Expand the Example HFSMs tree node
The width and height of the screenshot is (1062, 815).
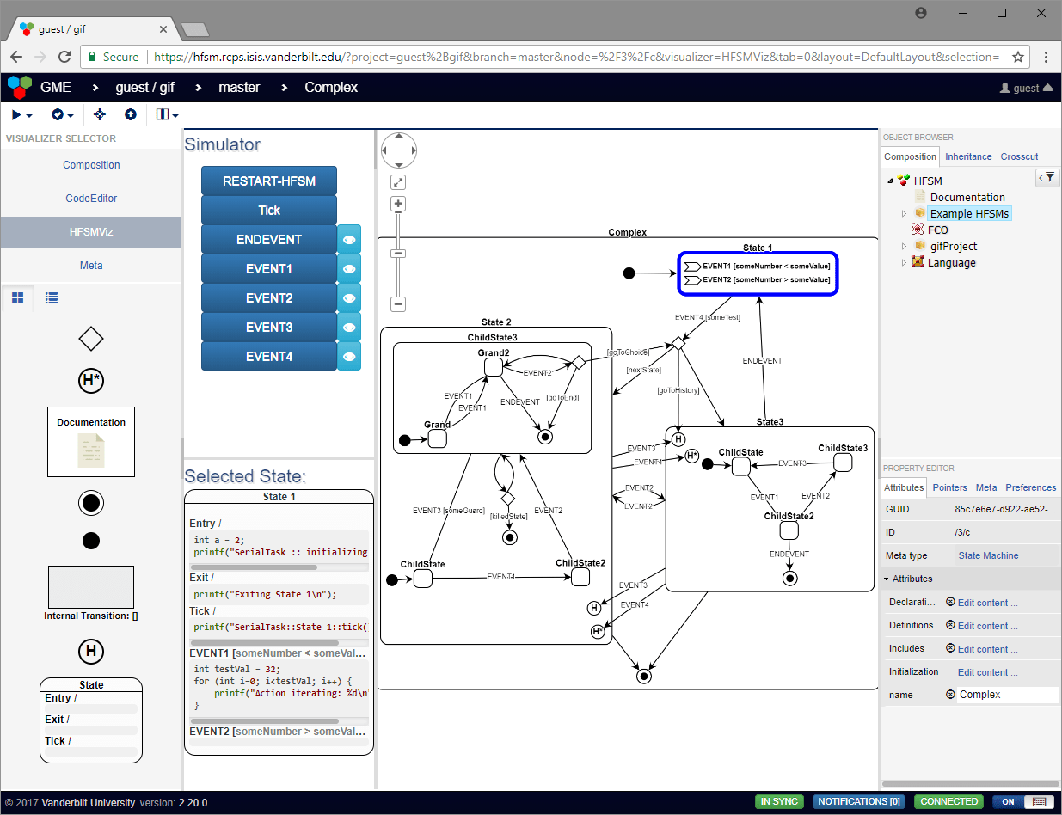(x=903, y=213)
